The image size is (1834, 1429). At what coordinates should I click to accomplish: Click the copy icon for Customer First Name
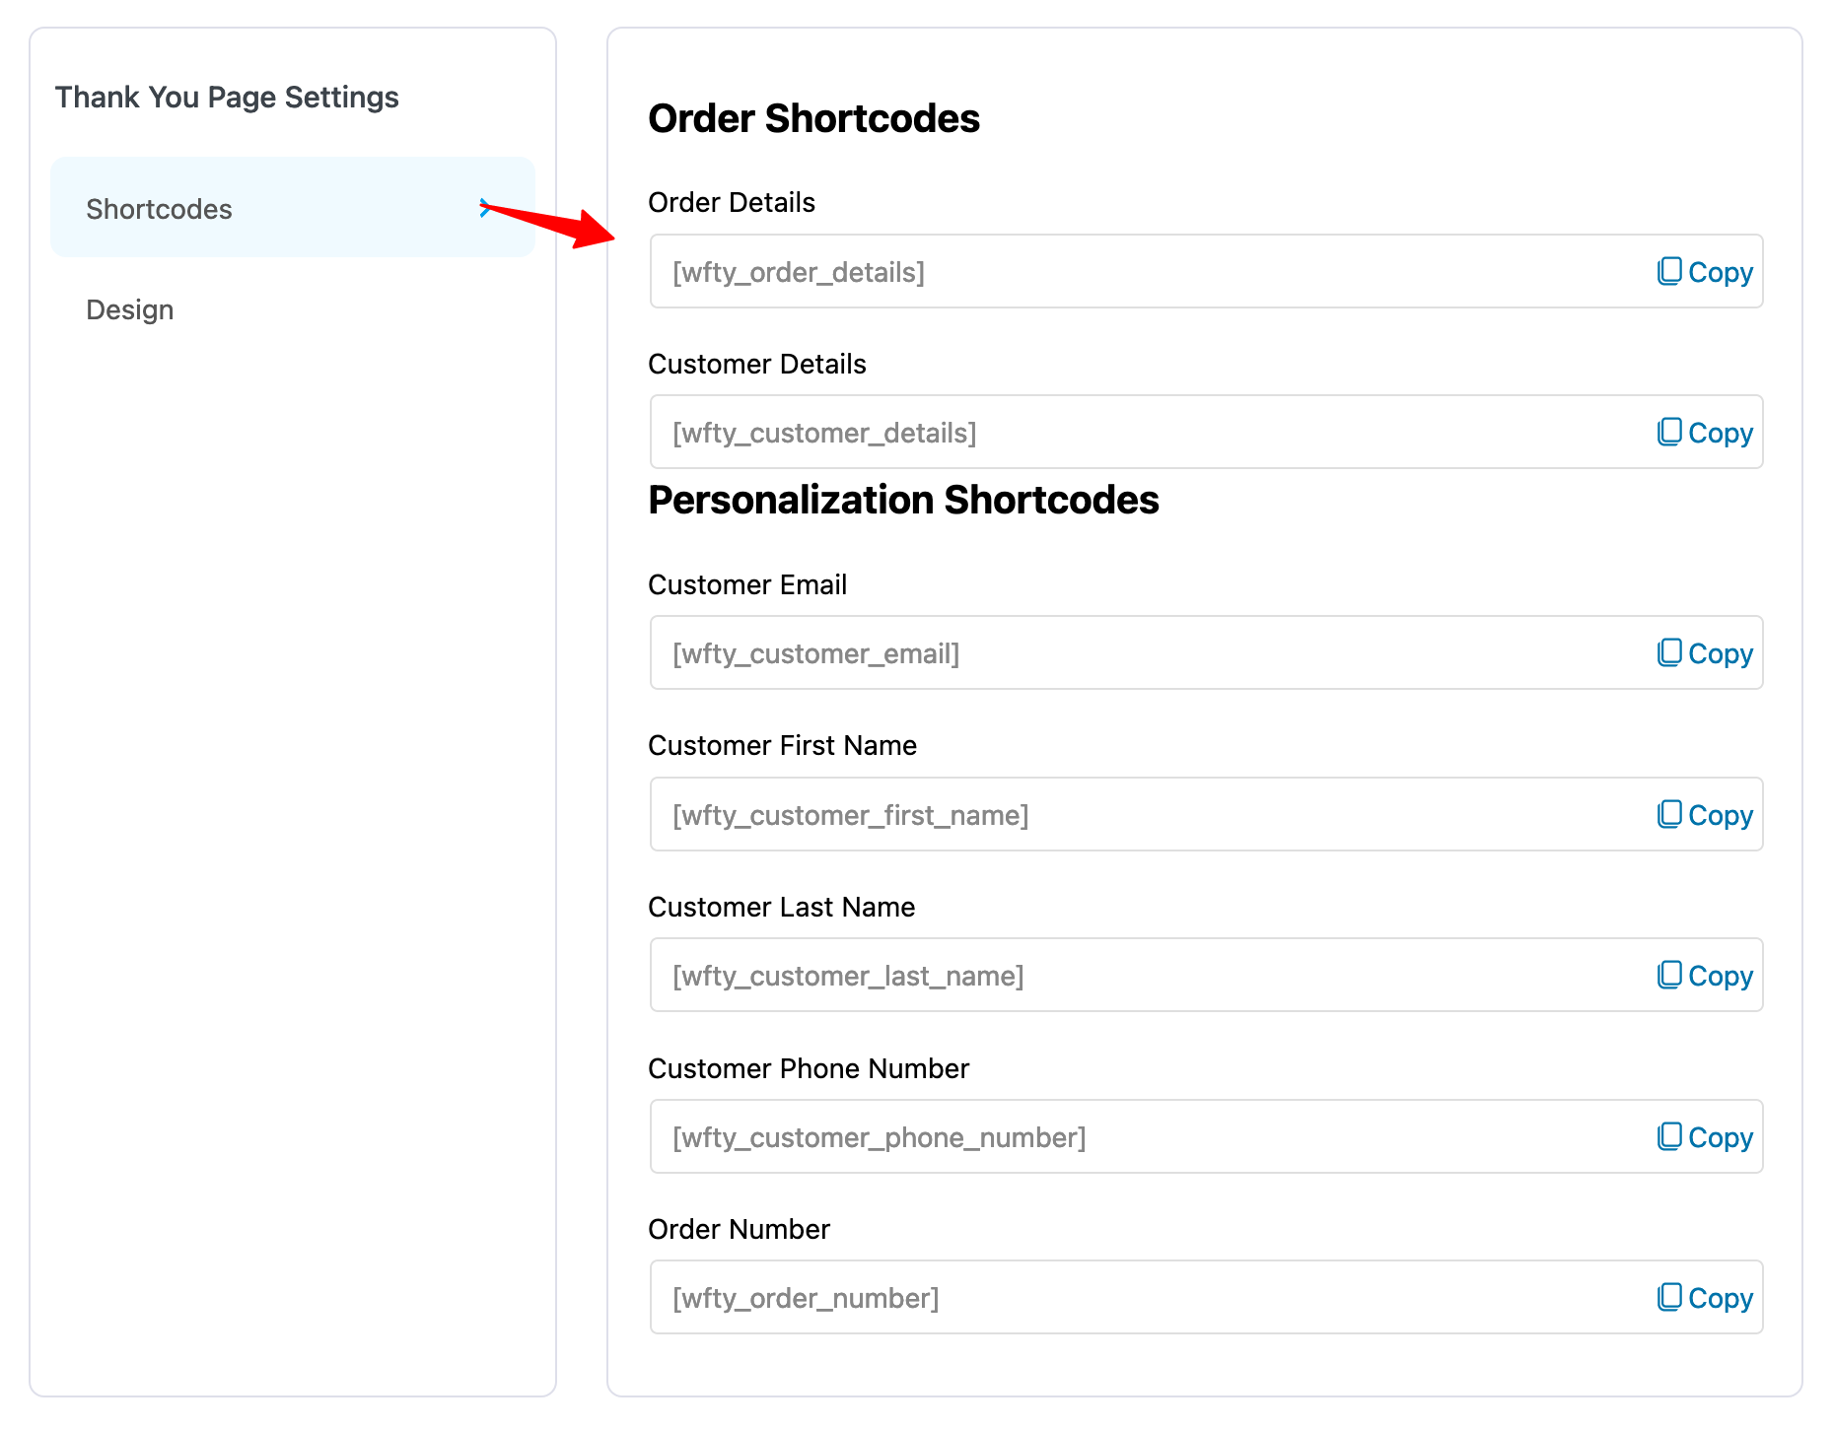tap(1670, 814)
